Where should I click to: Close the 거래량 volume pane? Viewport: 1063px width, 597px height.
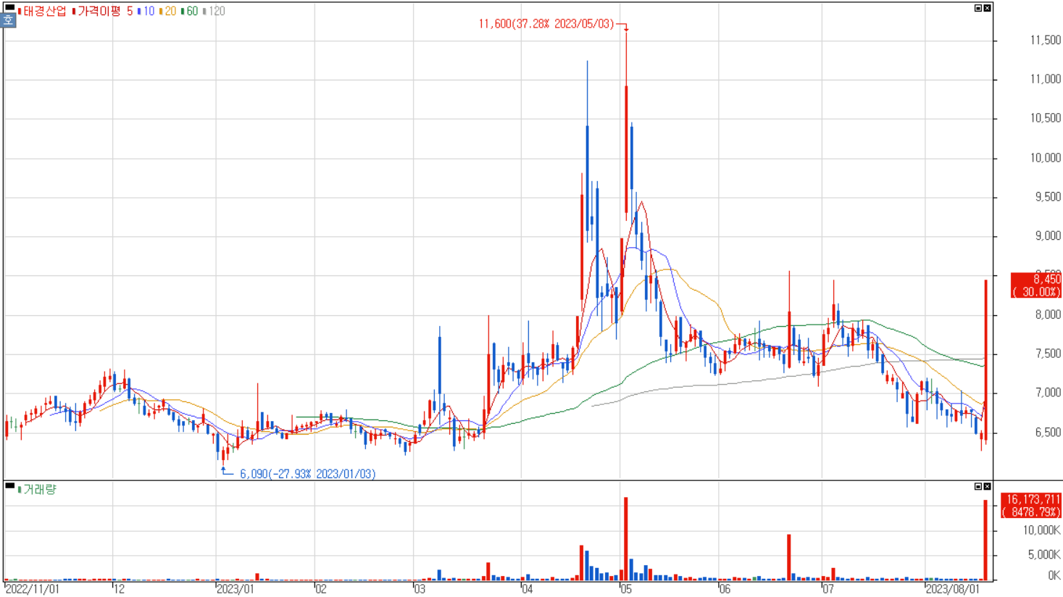[x=987, y=486]
